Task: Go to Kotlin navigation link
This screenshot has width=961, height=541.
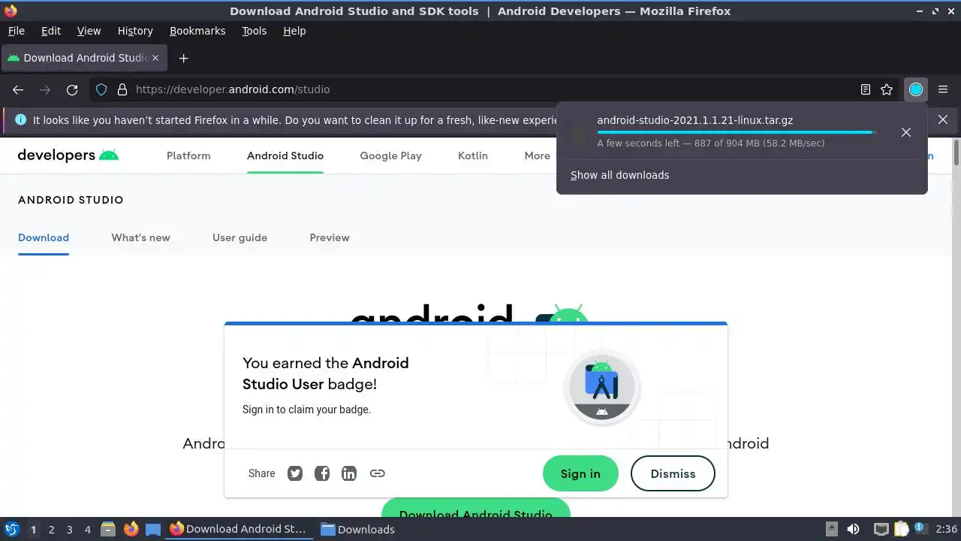Action: point(473,156)
